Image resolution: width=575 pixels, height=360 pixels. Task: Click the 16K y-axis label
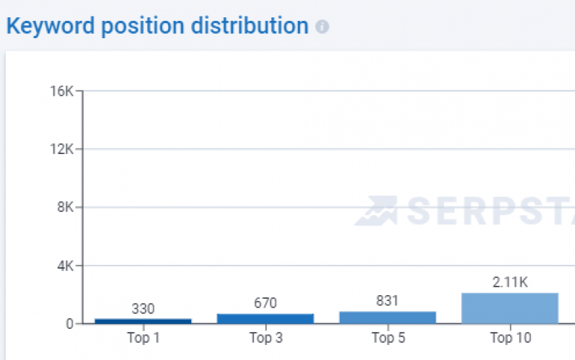pyautogui.click(x=61, y=91)
